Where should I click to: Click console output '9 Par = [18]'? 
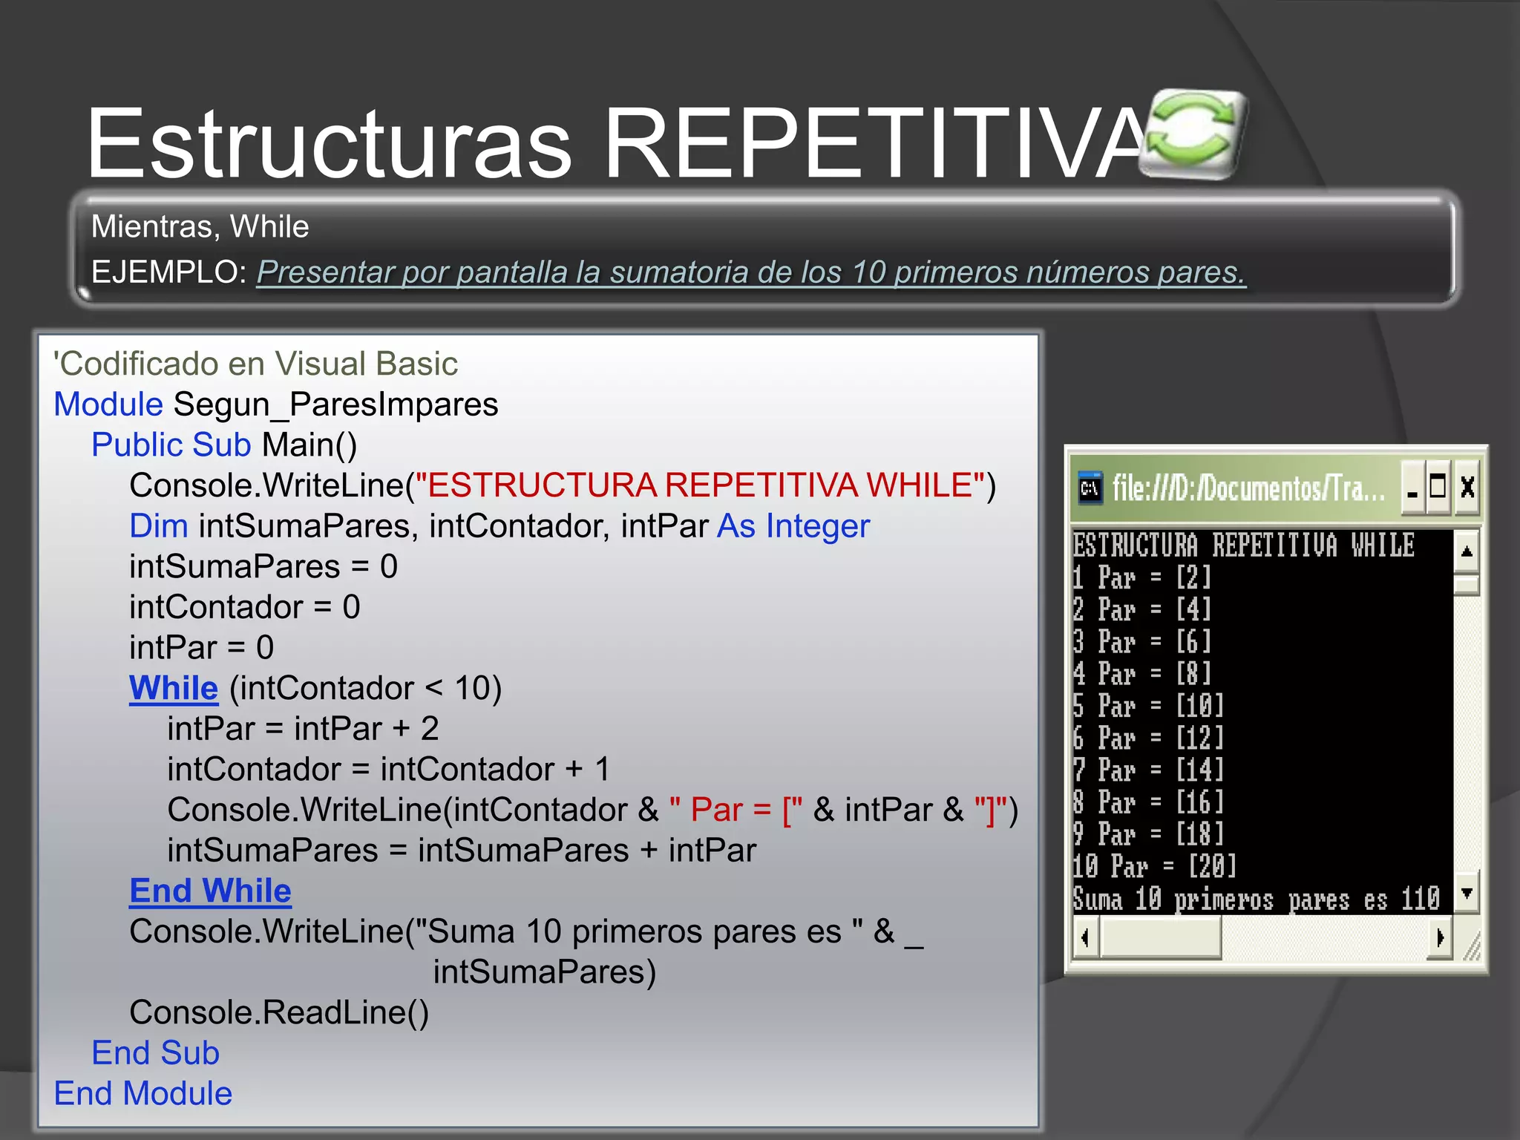click(1149, 834)
